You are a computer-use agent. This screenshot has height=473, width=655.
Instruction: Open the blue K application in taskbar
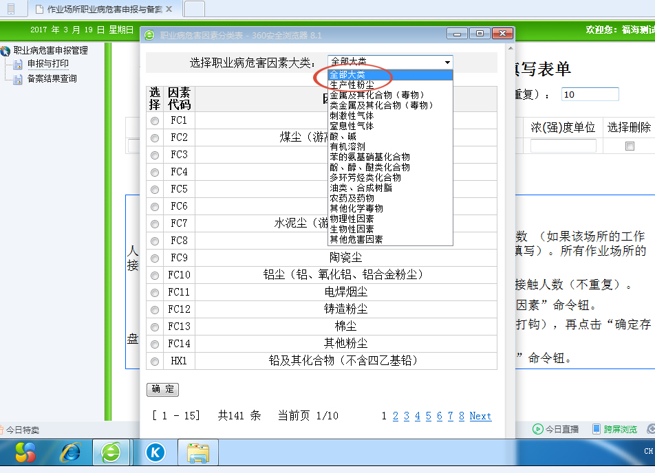point(155,452)
